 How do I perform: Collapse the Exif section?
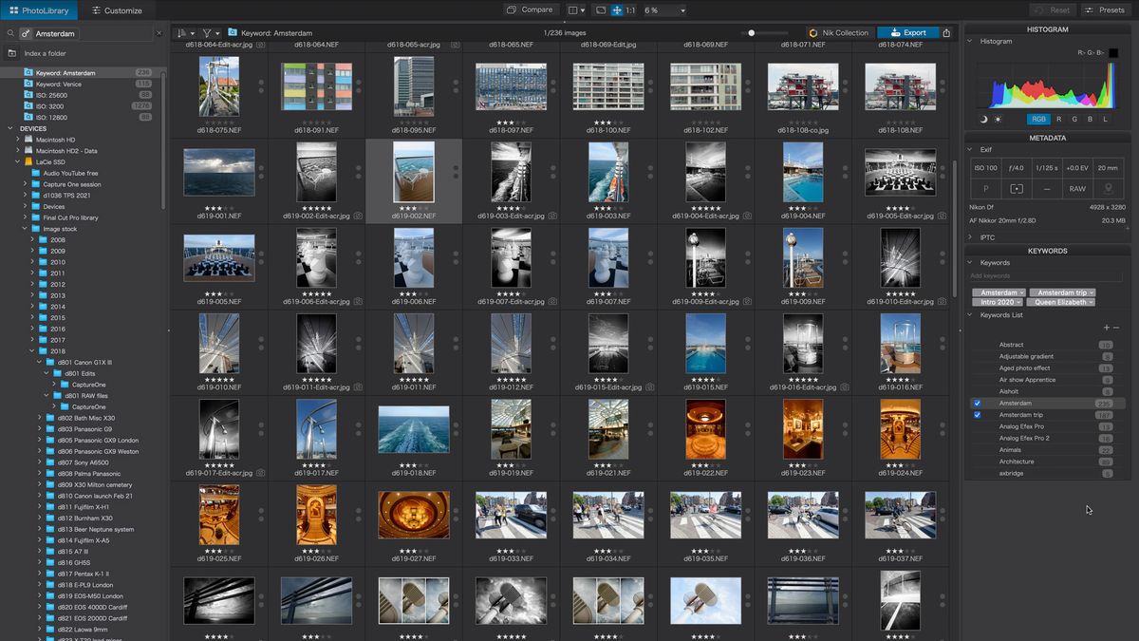coord(972,149)
